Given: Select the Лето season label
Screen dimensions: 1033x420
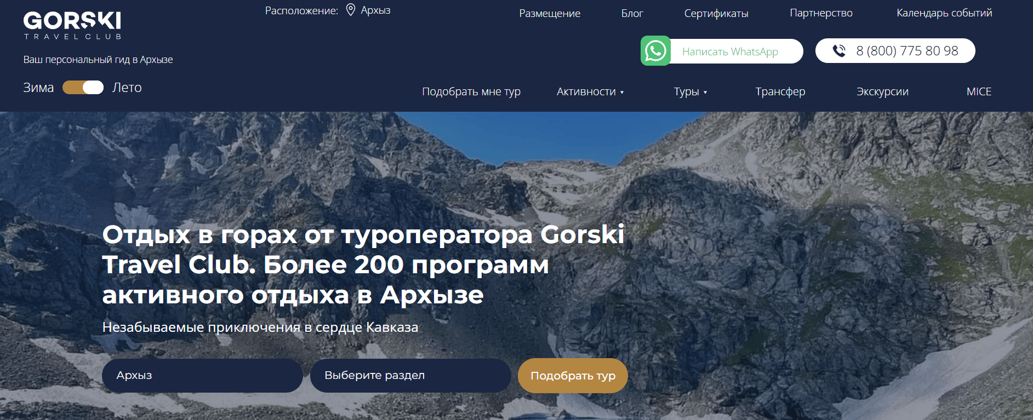Looking at the screenshot, I should (127, 88).
